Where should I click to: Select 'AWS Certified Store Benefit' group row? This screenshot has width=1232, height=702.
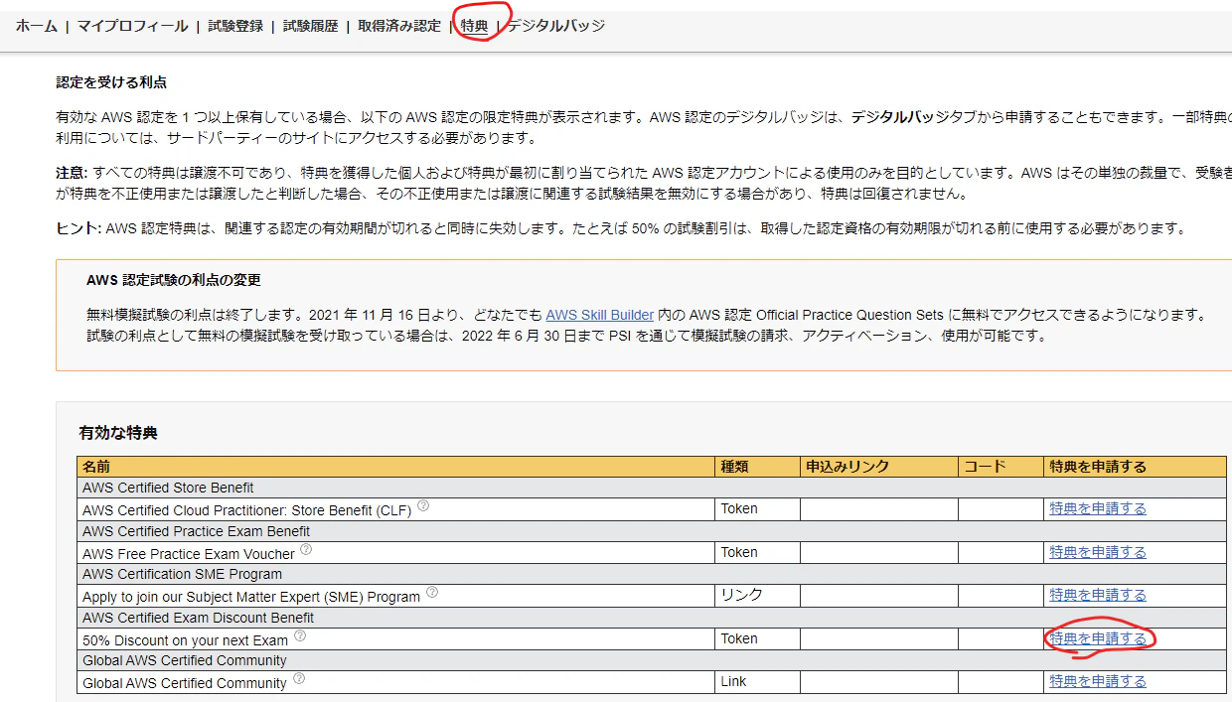pyautogui.click(x=652, y=488)
